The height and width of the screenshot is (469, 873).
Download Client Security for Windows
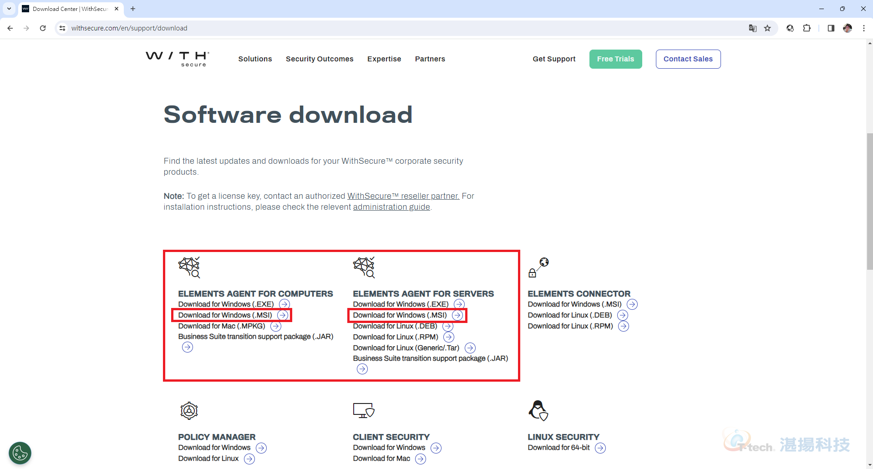(x=389, y=448)
